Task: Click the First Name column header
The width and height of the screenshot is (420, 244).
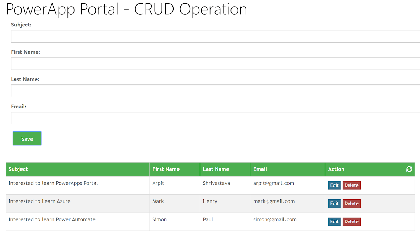Action: pos(175,169)
